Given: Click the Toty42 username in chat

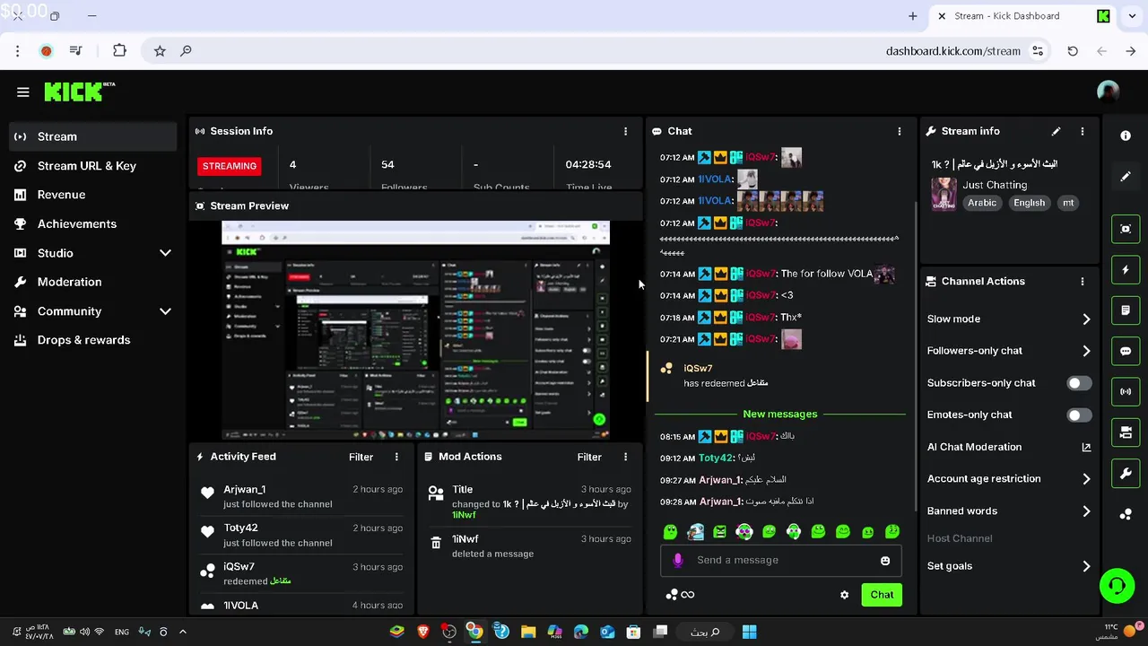Looking at the screenshot, I should 716,458.
